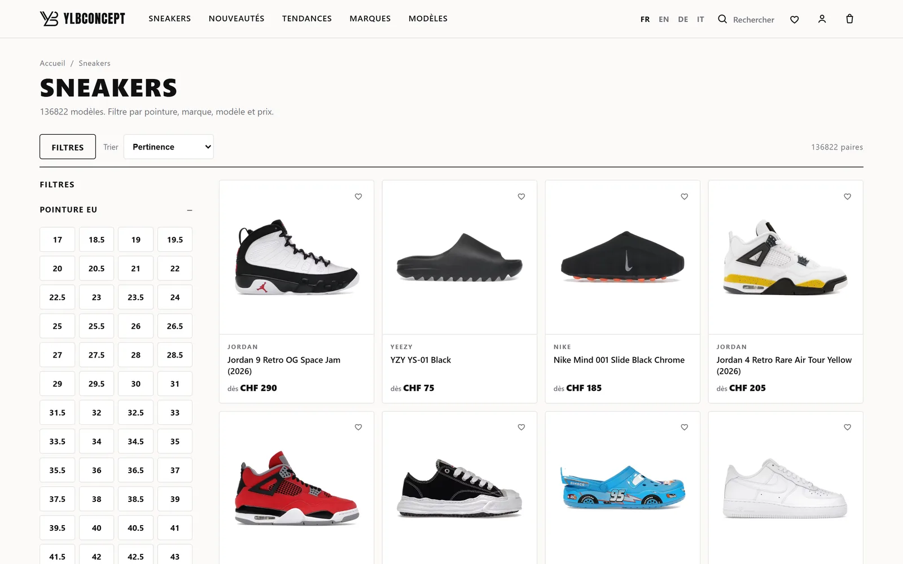Open the Pertinence sort dropdown
The width and height of the screenshot is (903, 564).
point(169,147)
